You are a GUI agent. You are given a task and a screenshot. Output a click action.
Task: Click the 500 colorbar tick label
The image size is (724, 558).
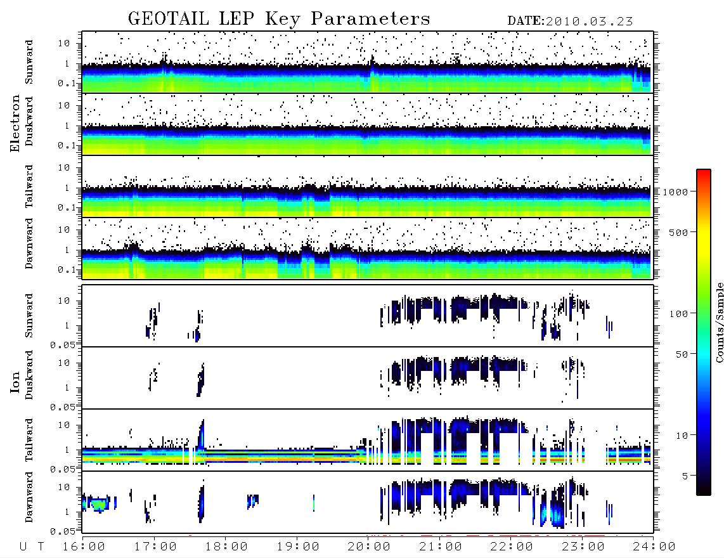(678, 232)
